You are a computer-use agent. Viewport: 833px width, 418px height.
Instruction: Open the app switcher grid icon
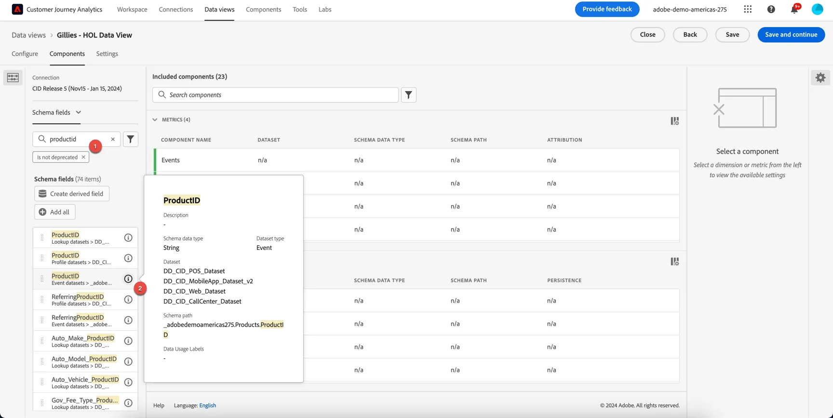click(x=748, y=9)
